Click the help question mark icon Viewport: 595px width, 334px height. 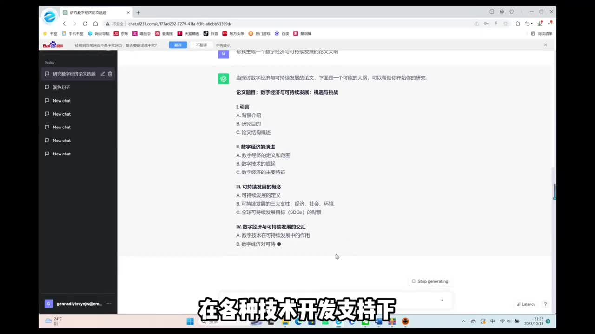click(x=545, y=304)
